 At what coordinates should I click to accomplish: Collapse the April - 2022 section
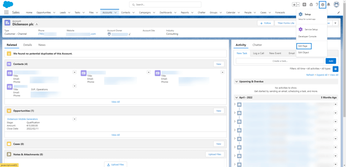(x=236, y=98)
